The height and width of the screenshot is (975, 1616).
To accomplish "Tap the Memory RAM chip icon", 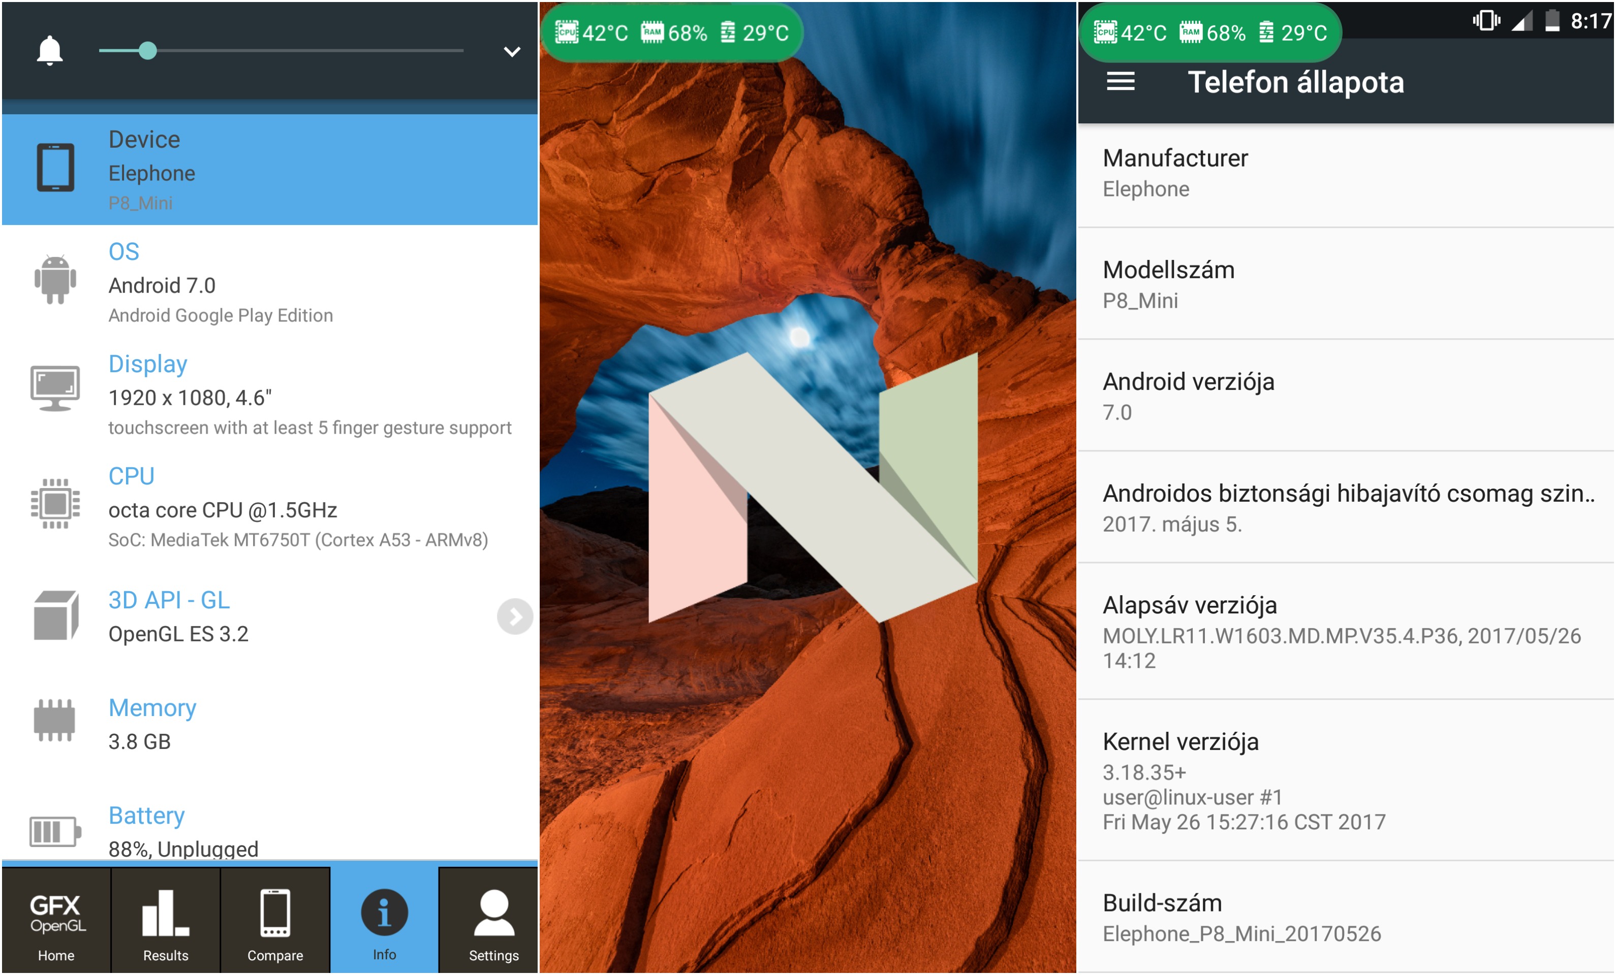I will pyautogui.click(x=55, y=720).
